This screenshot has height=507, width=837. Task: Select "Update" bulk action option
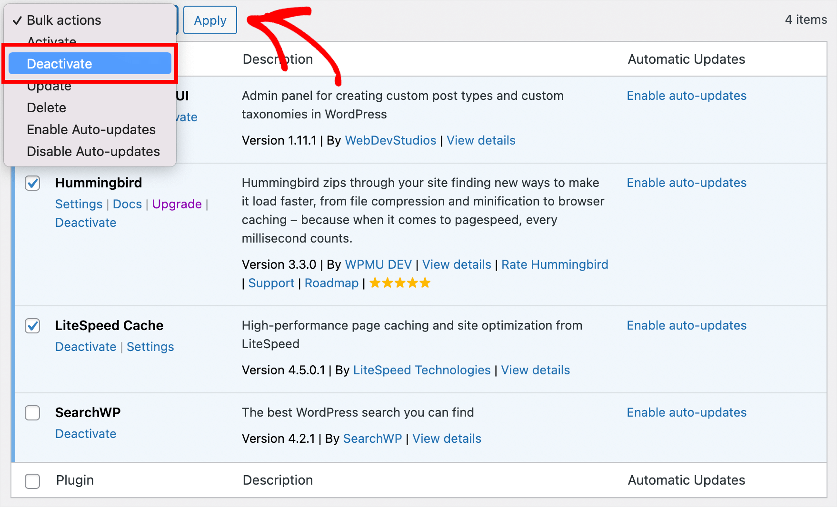point(49,86)
